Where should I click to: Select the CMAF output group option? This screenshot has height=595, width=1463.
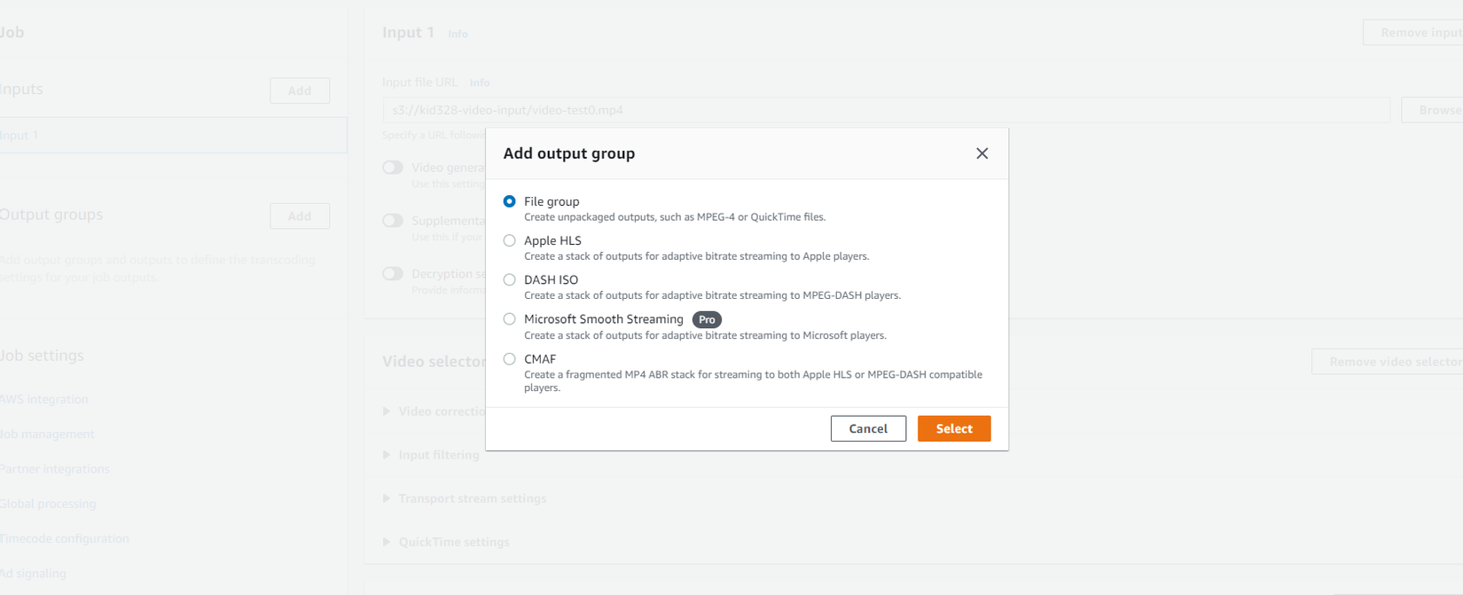(510, 359)
